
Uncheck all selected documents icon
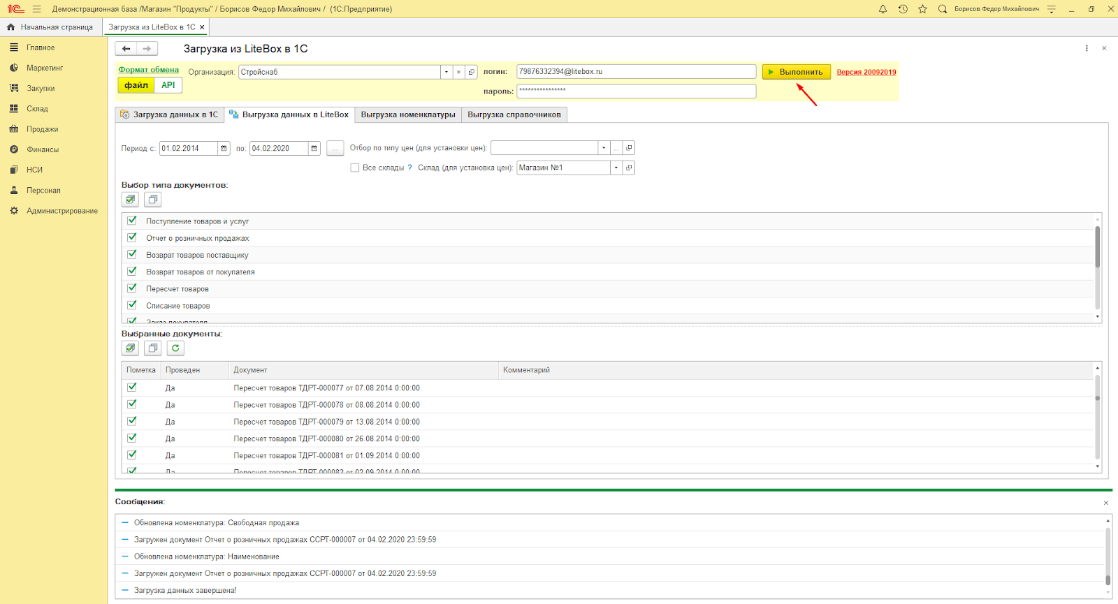152,348
